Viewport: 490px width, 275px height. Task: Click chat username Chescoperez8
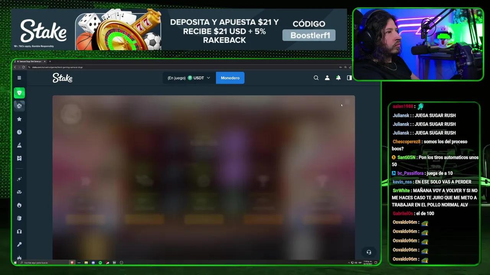click(406, 142)
